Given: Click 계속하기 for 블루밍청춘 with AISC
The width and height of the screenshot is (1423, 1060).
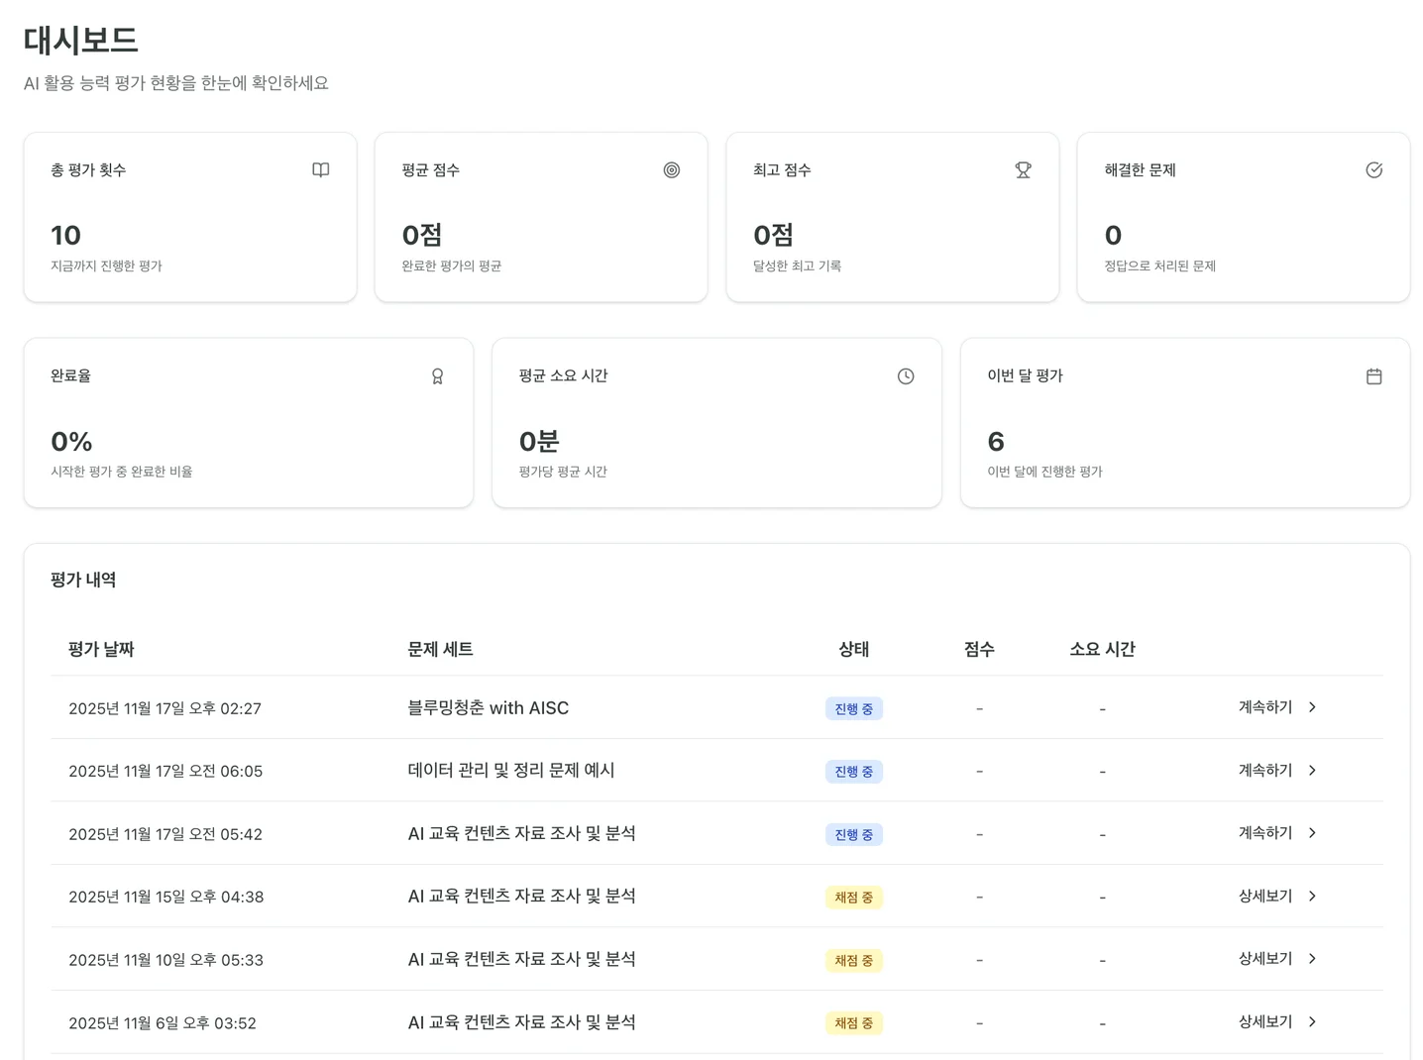Looking at the screenshot, I should [x=1264, y=707].
